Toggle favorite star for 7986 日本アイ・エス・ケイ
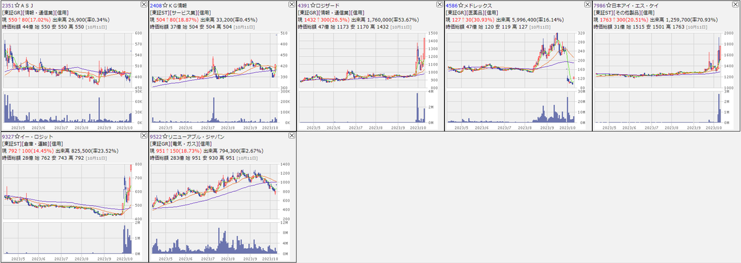 608,4
